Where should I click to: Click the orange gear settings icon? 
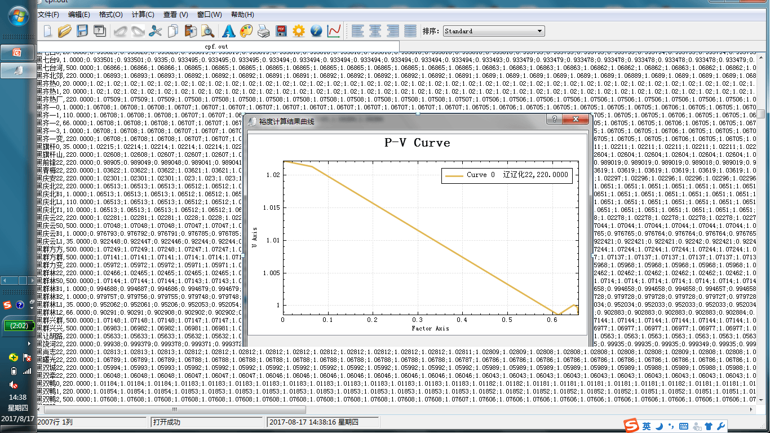tap(298, 31)
